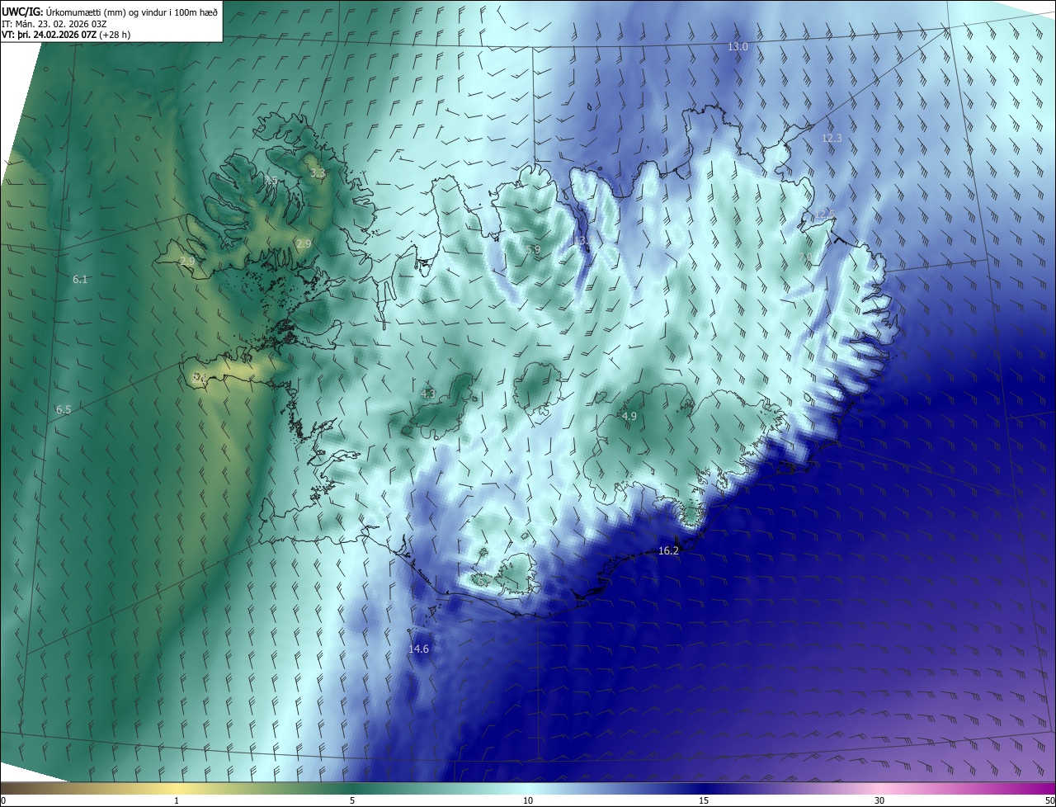Click the 16.2 value label
The width and height of the screenshot is (1056, 807).
point(668,551)
